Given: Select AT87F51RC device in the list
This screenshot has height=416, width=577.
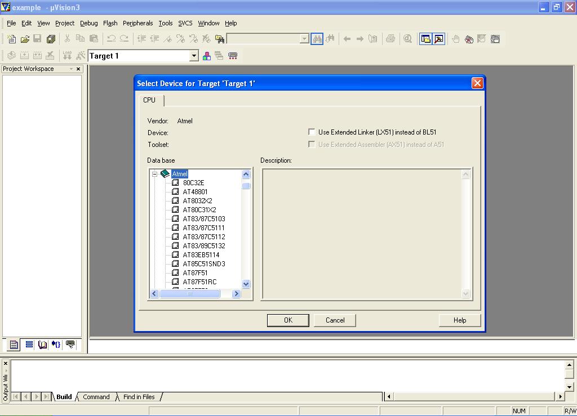Looking at the screenshot, I should [200, 282].
